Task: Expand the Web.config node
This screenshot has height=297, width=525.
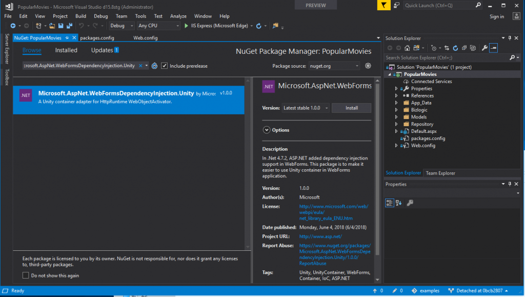Action: [x=396, y=146]
